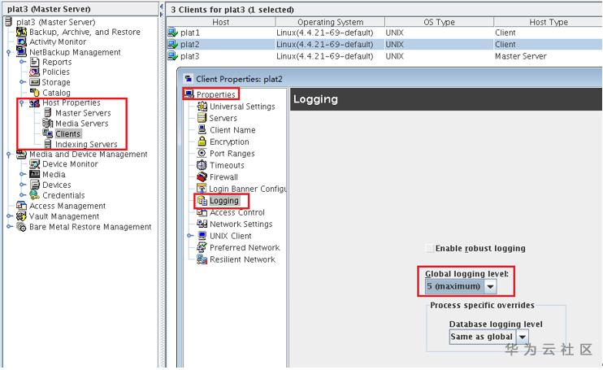The width and height of the screenshot is (603, 370).
Task: Click the Universal Settings icon
Action: [202, 107]
